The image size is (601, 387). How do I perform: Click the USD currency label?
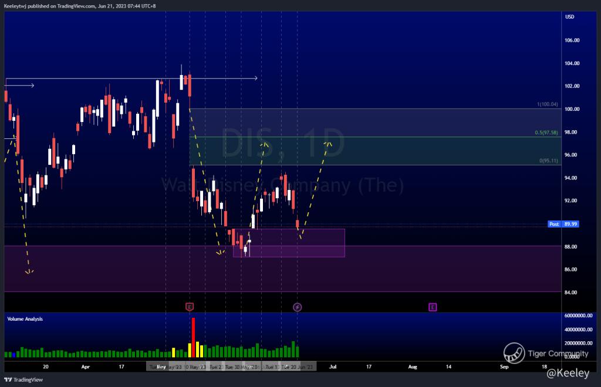pyautogui.click(x=569, y=17)
